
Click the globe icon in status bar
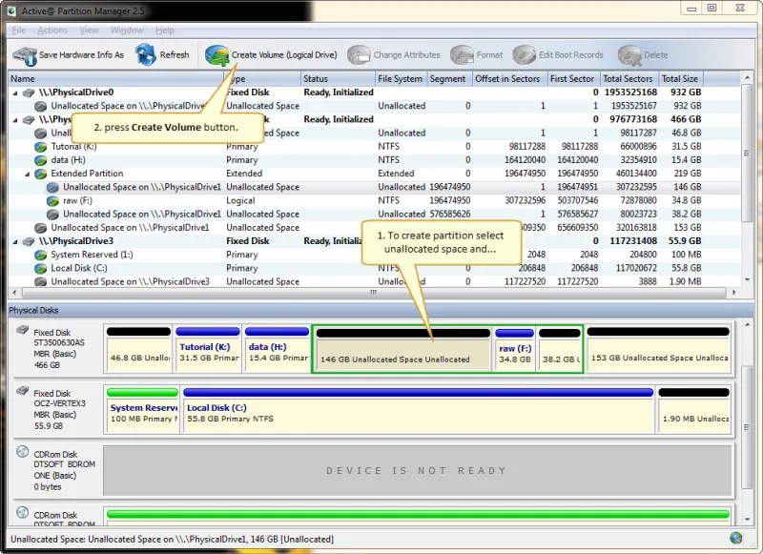(735, 540)
